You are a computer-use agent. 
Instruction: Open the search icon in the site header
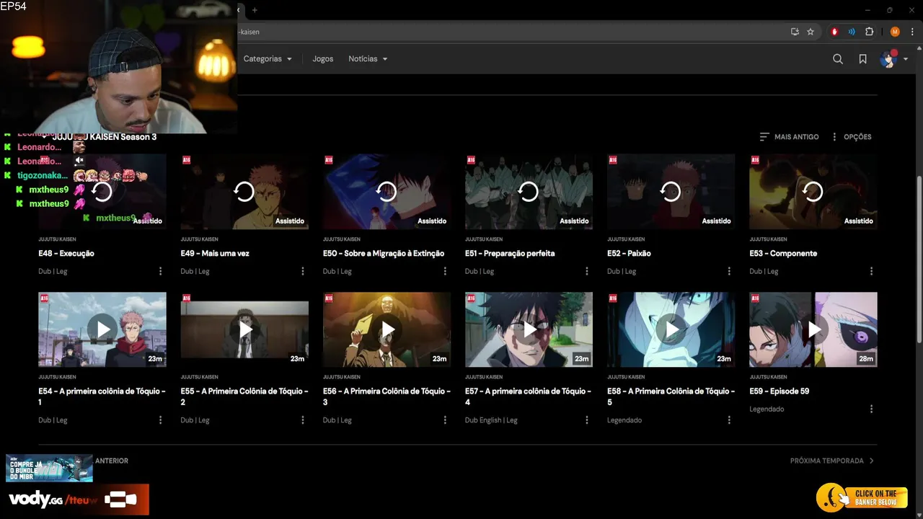(x=838, y=59)
